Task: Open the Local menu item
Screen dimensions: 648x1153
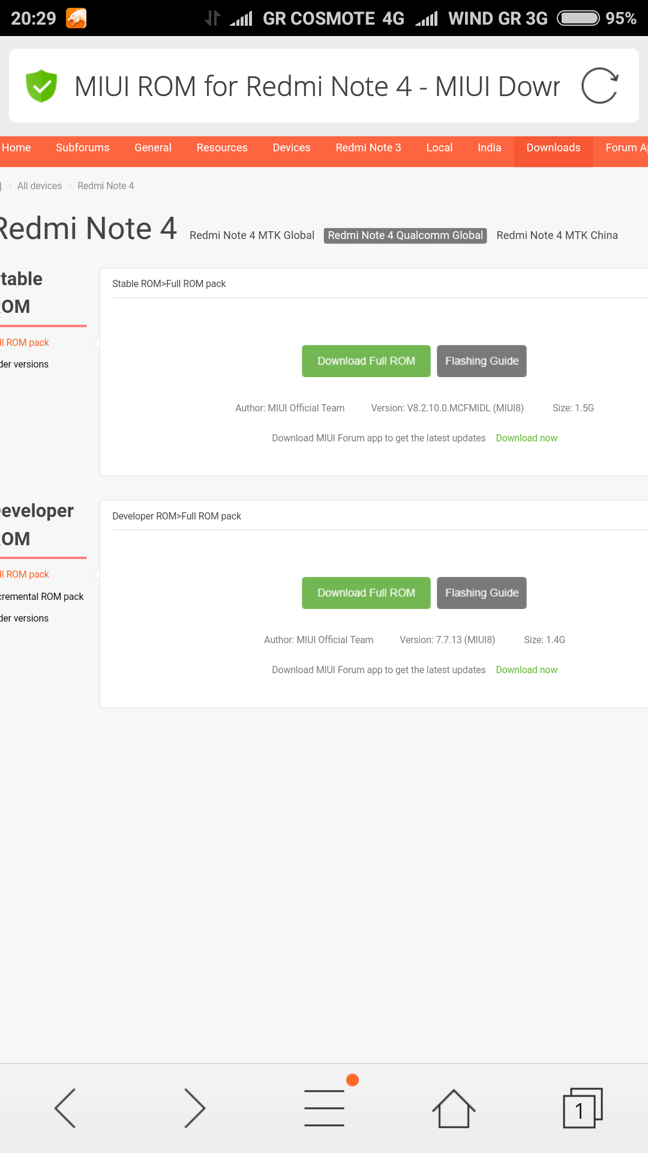Action: tap(439, 148)
